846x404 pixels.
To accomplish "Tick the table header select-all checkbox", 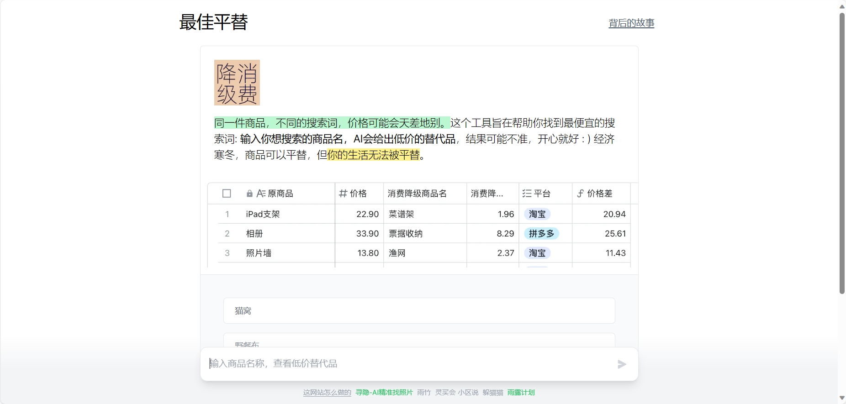I will (227, 194).
